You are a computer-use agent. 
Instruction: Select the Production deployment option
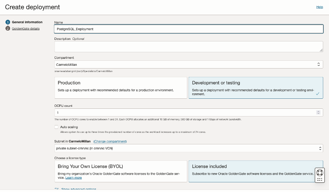click(x=120, y=88)
